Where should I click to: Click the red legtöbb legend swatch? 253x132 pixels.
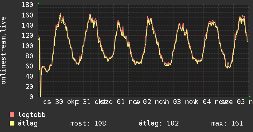click(x=12, y=115)
